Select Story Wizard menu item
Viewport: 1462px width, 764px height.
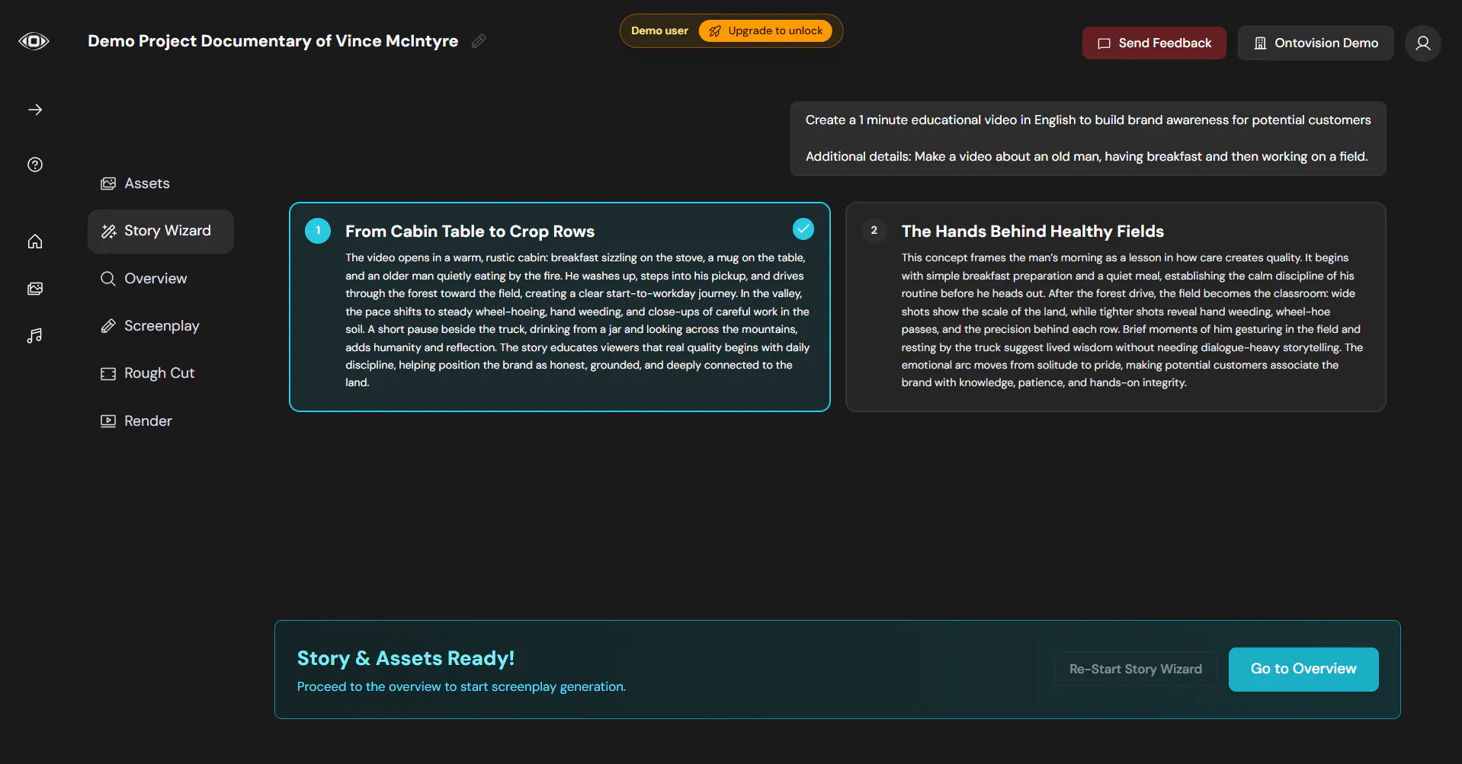pos(161,231)
